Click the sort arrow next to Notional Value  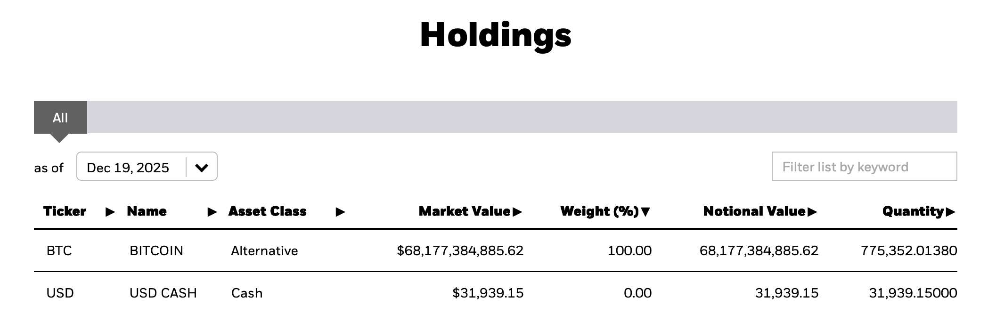point(812,212)
